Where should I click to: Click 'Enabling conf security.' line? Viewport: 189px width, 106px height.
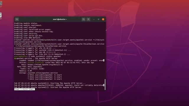(x=26, y=34)
